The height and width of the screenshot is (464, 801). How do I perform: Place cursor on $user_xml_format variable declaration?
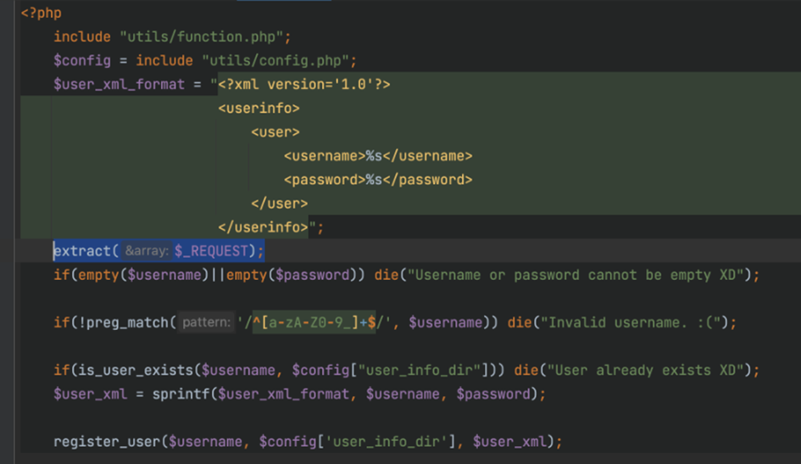[119, 84]
